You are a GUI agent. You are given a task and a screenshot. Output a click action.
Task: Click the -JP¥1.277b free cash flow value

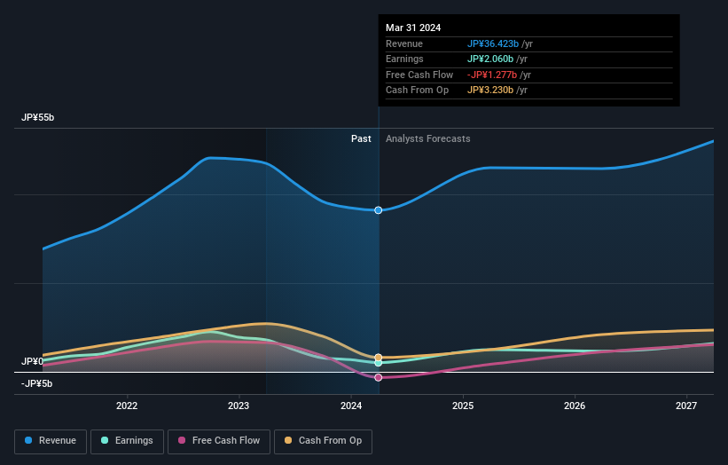click(492, 75)
